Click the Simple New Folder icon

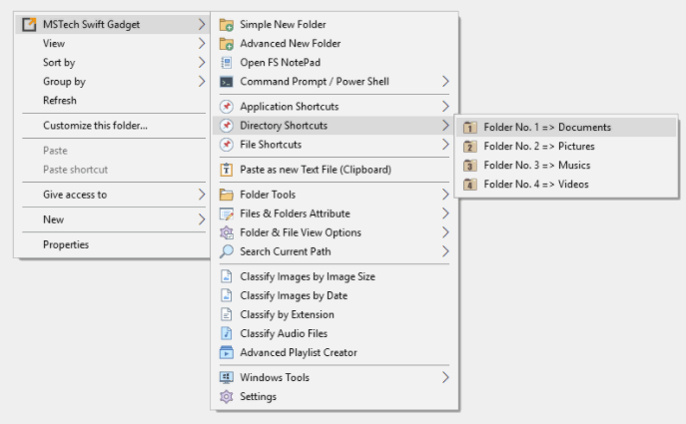(227, 24)
